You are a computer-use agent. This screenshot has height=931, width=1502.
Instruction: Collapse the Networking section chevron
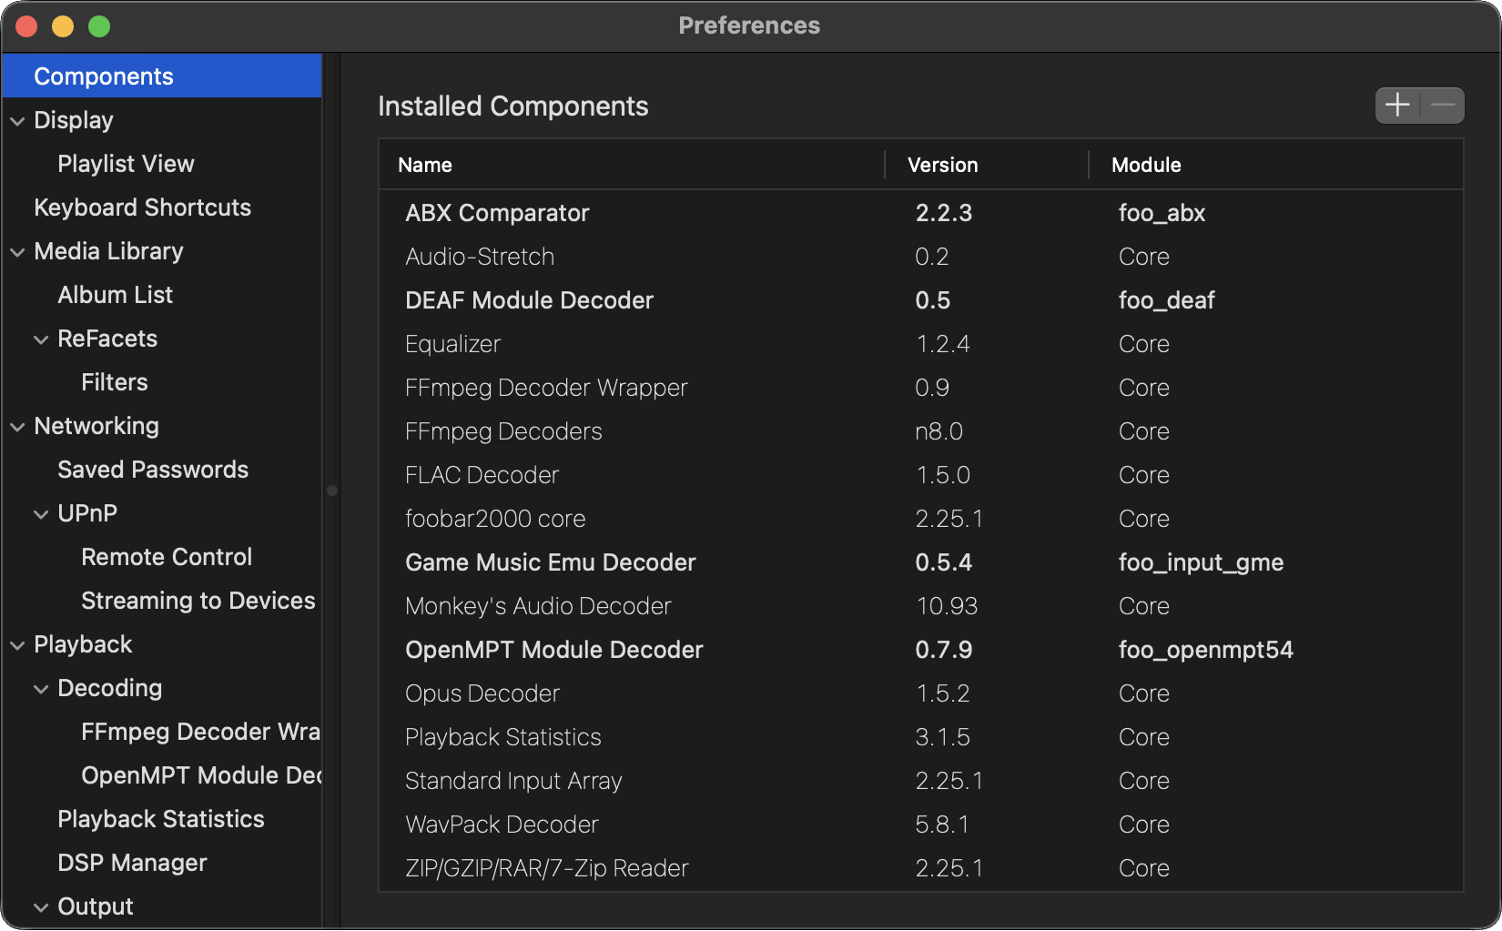tap(17, 427)
